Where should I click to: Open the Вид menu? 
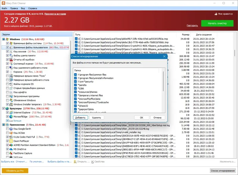coord(23,8)
